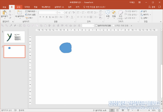Switch to the Slide Show (슬라이드 쇼) tab
The height and width of the screenshot is (112, 163).
click(59, 7)
